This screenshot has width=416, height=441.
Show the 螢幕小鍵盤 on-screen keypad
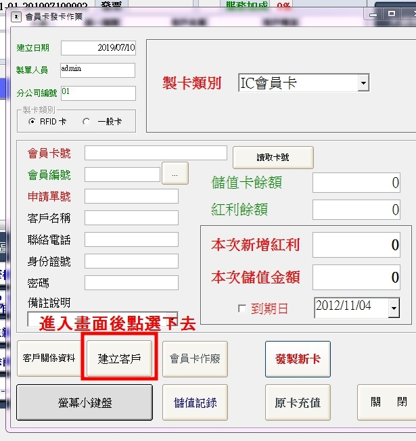(85, 403)
